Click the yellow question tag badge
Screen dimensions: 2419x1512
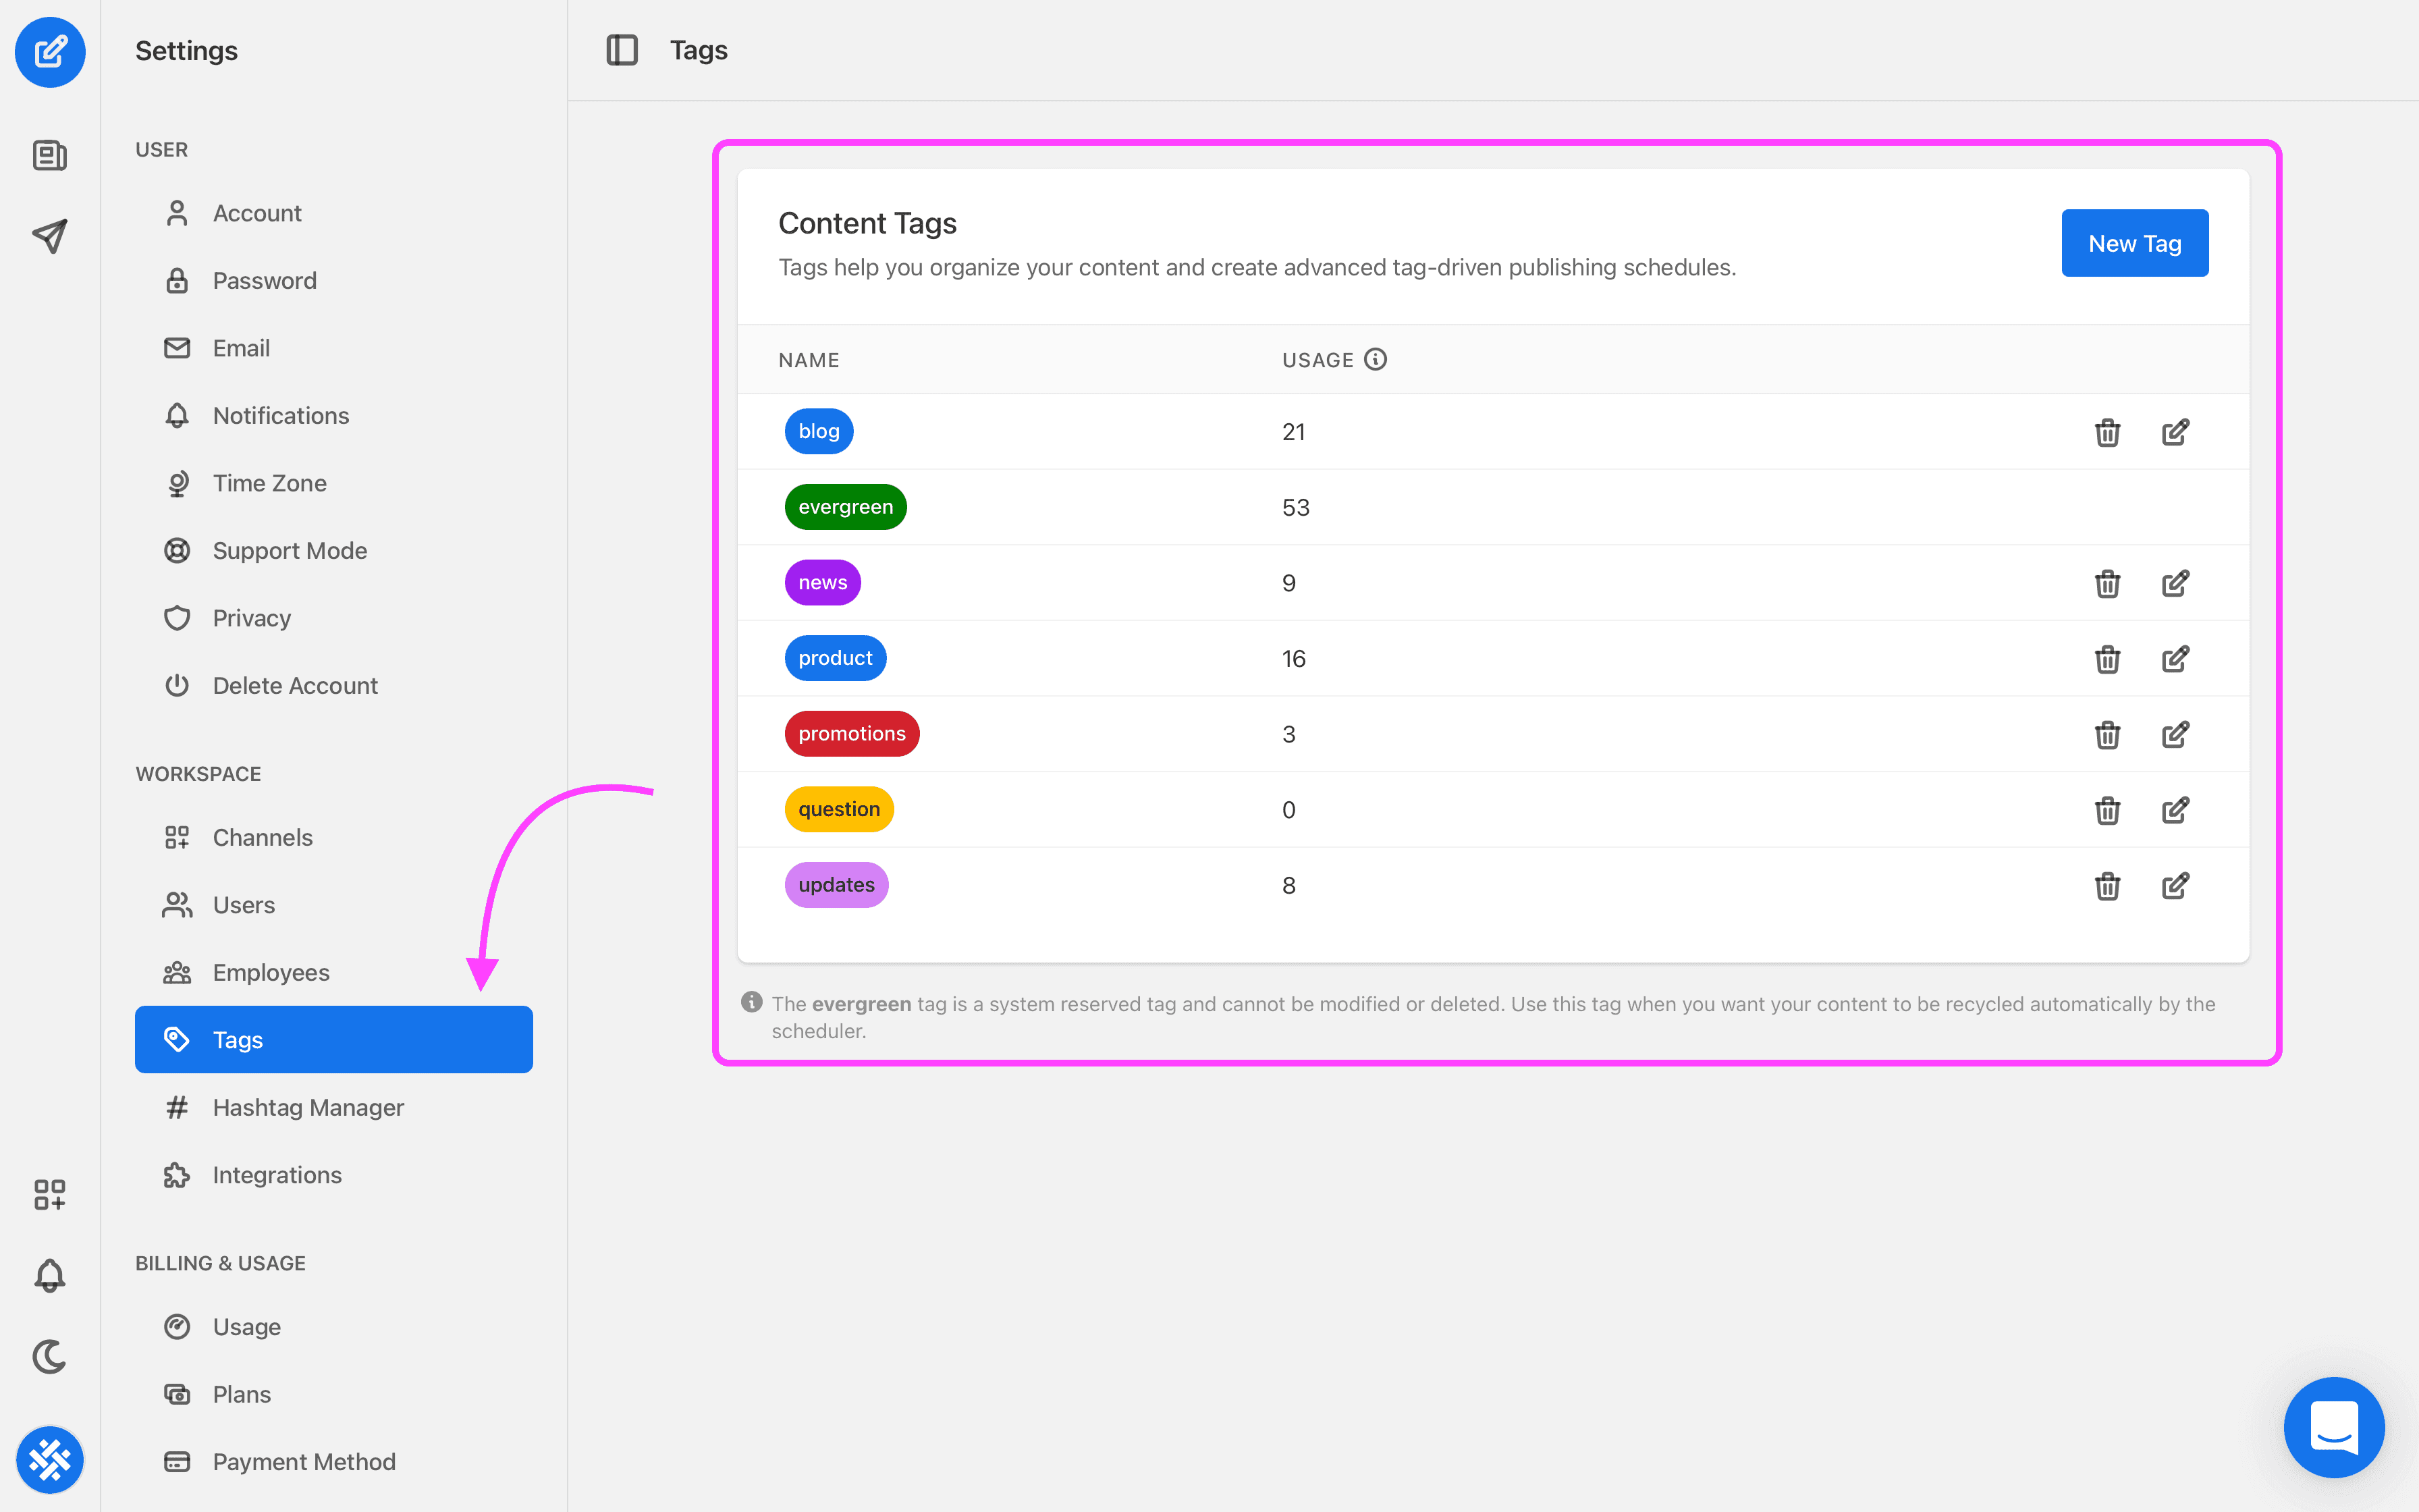[x=839, y=809]
